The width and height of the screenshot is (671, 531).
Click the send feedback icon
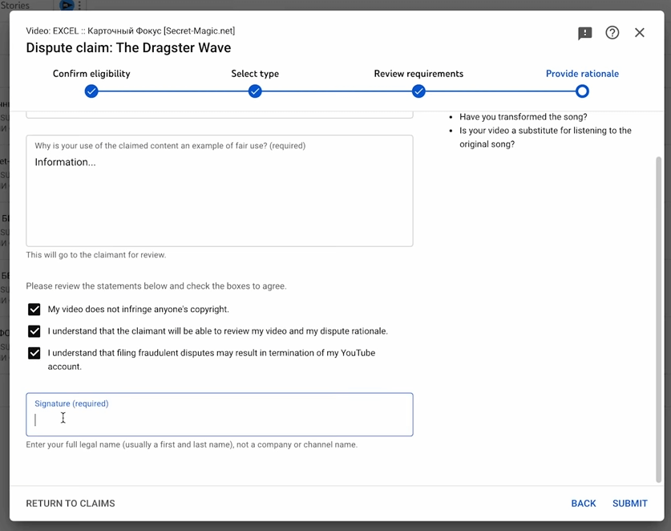(x=584, y=33)
